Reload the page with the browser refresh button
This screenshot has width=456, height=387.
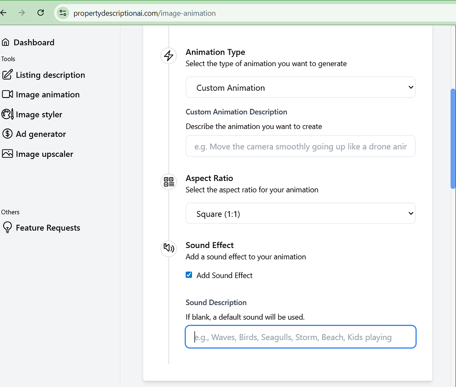41,13
